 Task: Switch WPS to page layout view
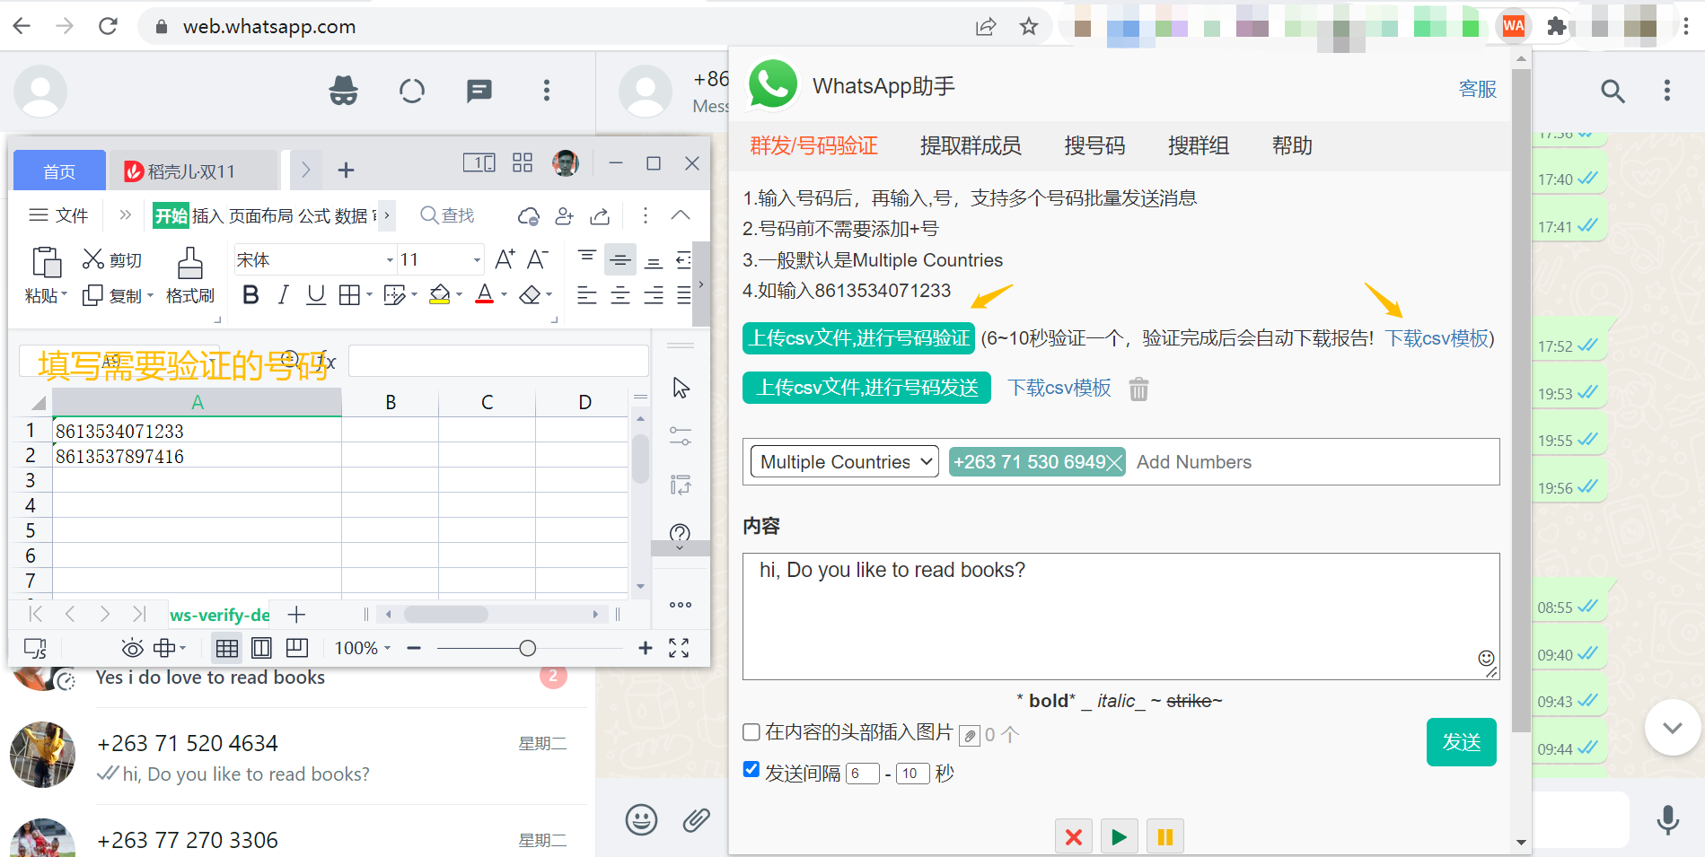click(262, 648)
